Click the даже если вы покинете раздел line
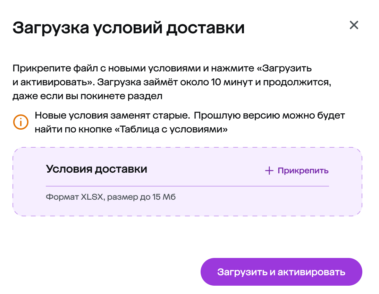The height and width of the screenshot is (294, 379). pyautogui.click(x=87, y=96)
